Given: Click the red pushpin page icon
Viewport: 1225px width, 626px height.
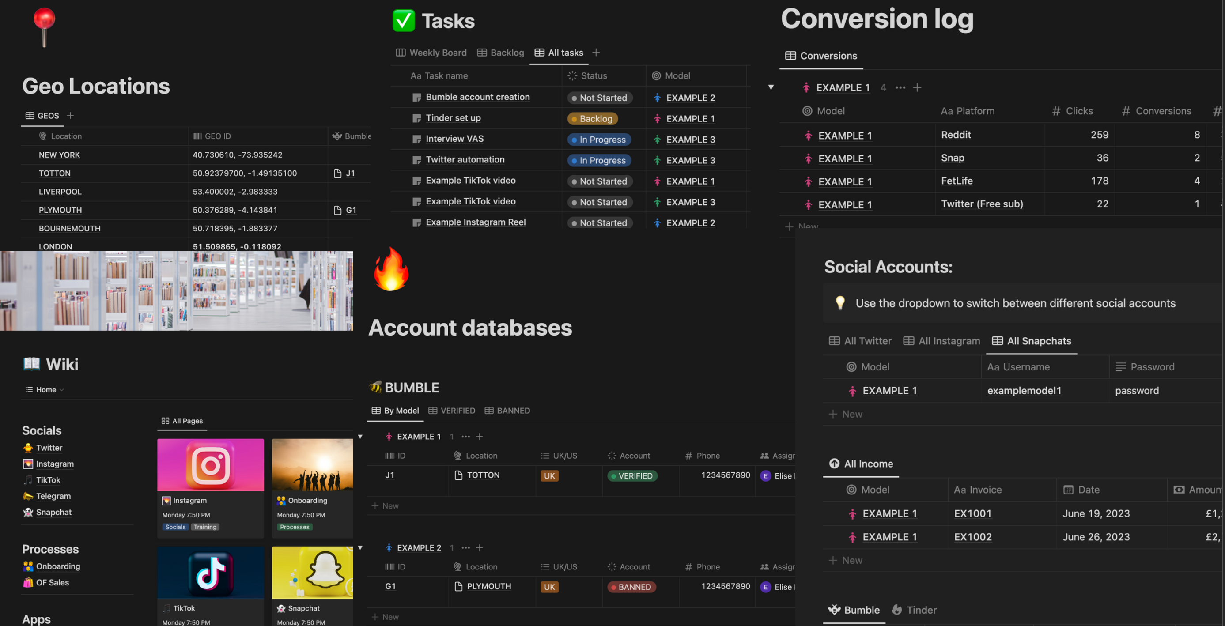Looking at the screenshot, I should [x=44, y=26].
